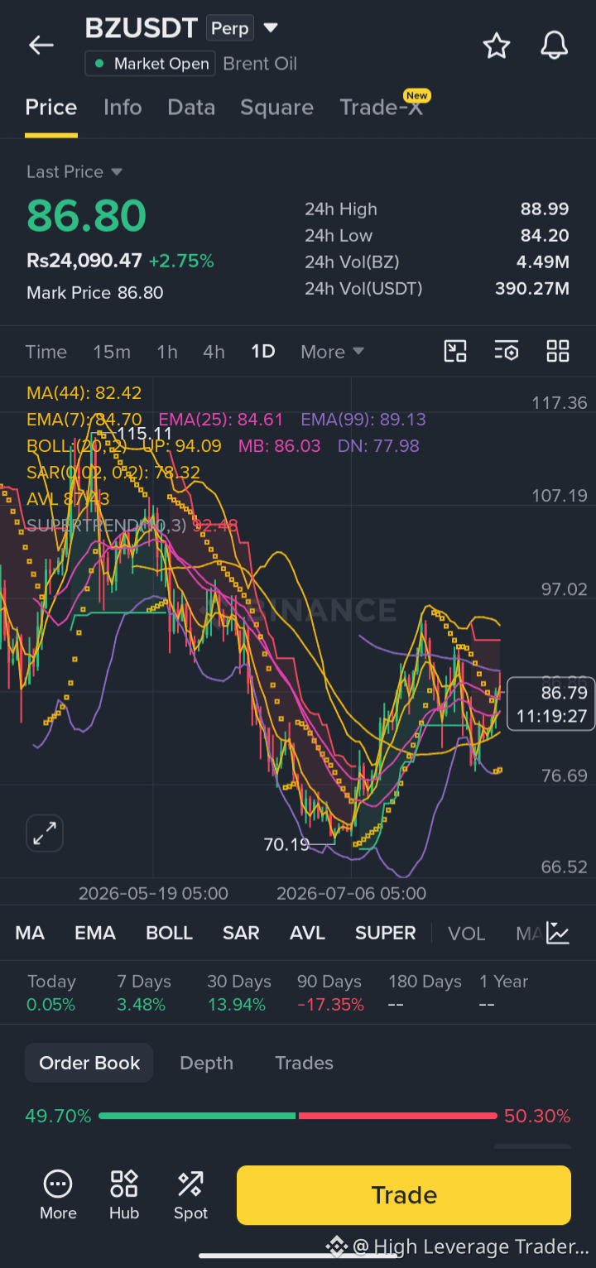Open the Hub icon in the bottom bar
Image resolution: width=596 pixels, height=1268 pixels.
124,1195
